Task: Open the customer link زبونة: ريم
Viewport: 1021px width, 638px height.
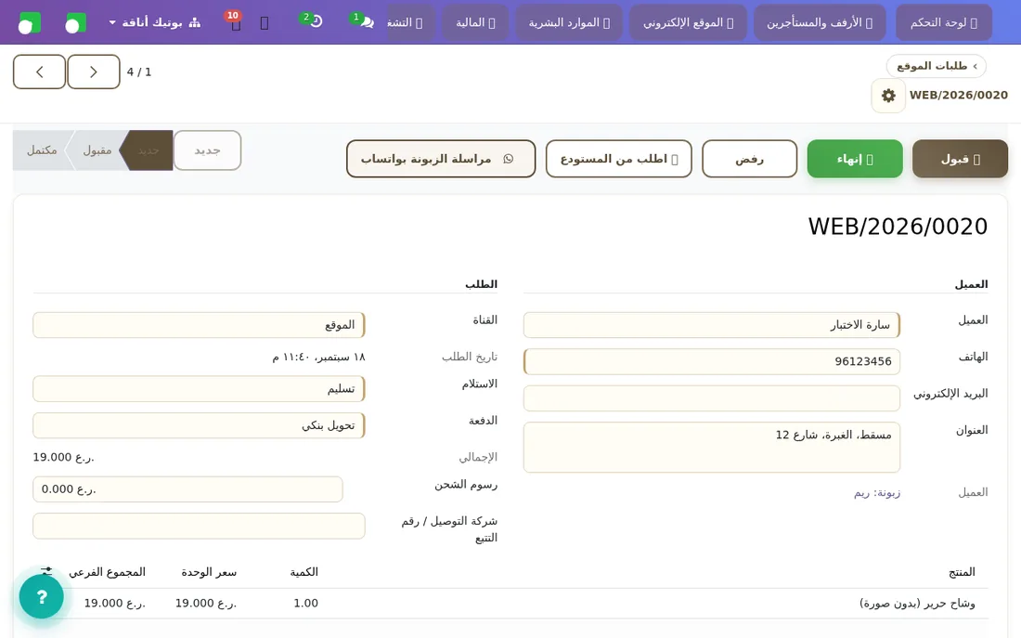Action: coord(877,493)
